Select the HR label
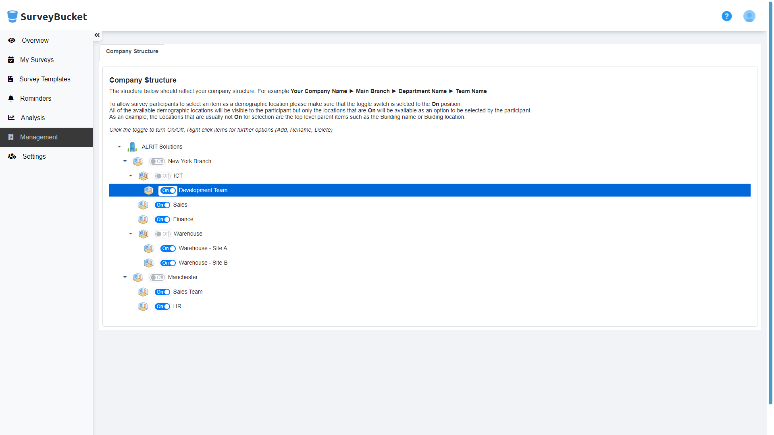 point(177,307)
